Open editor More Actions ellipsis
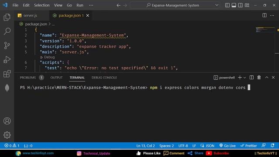This screenshot has height=157, width=279. point(272,16)
